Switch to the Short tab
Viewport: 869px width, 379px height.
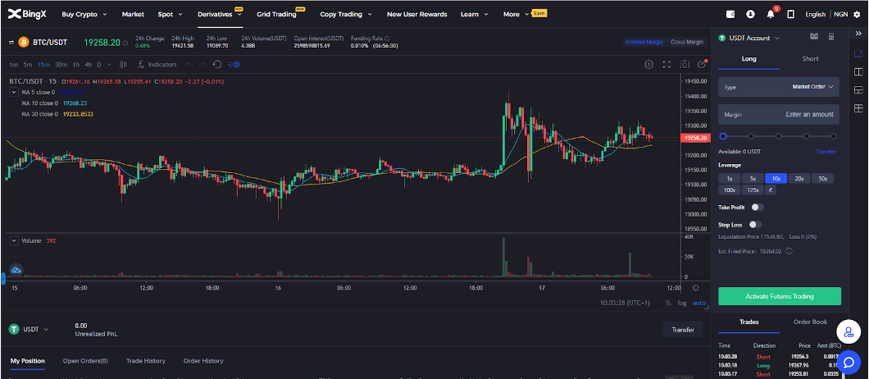coord(810,59)
